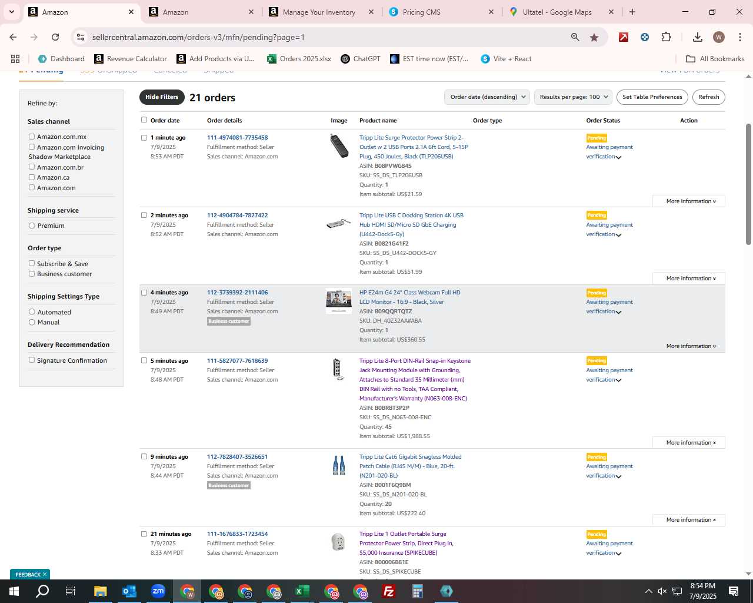753x603 pixels.
Task: Show hidden system tray icons chevron
Action: (x=648, y=591)
